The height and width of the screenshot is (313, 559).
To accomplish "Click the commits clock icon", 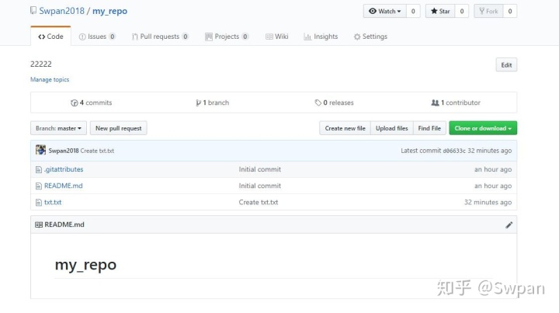I will [x=75, y=103].
